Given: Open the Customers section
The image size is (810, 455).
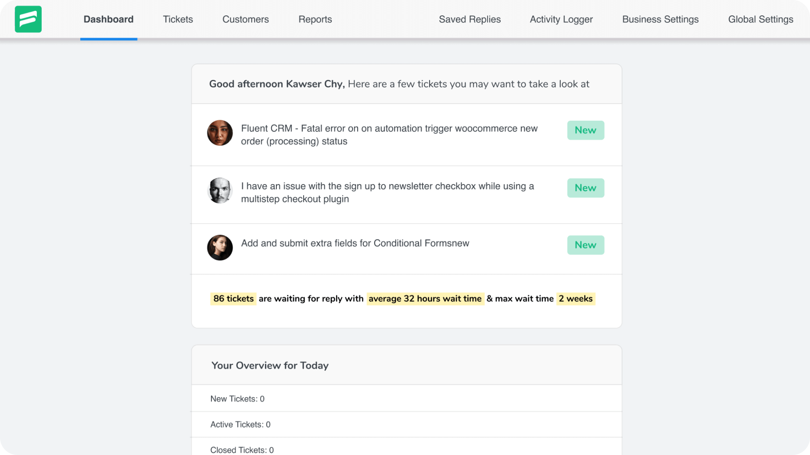Looking at the screenshot, I should [245, 19].
